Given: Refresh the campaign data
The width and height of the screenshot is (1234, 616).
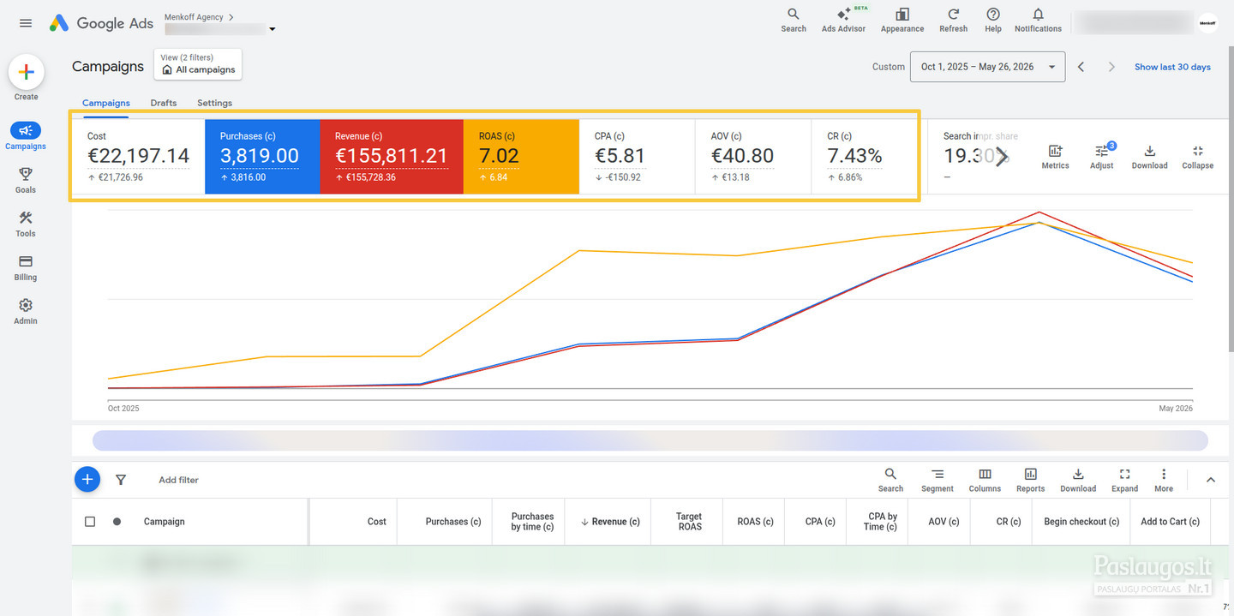Looking at the screenshot, I should click(953, 20).
